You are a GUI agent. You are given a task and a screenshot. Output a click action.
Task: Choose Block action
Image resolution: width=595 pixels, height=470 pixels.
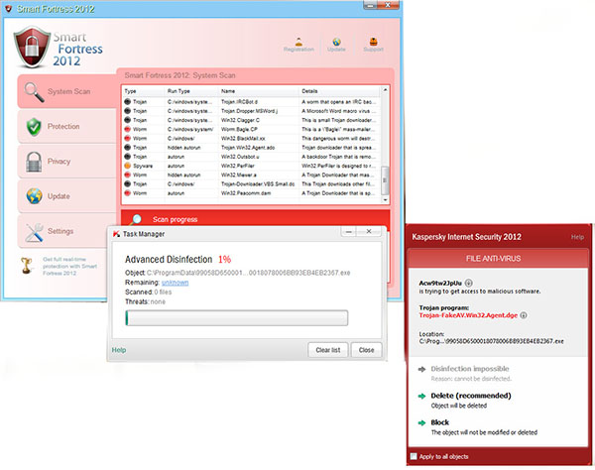(439, 422)
